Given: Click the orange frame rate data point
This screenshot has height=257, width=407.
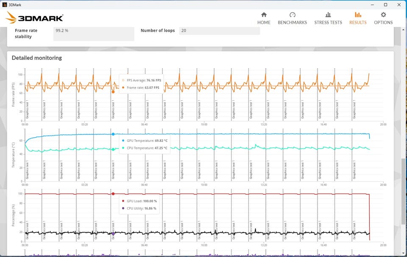Looking at the screenshot, I should click(x=113, y=91).
